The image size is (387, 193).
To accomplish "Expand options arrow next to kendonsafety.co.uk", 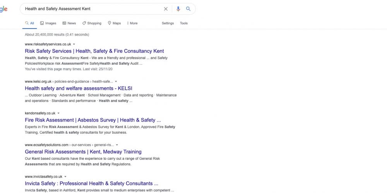I will point(58,113).
